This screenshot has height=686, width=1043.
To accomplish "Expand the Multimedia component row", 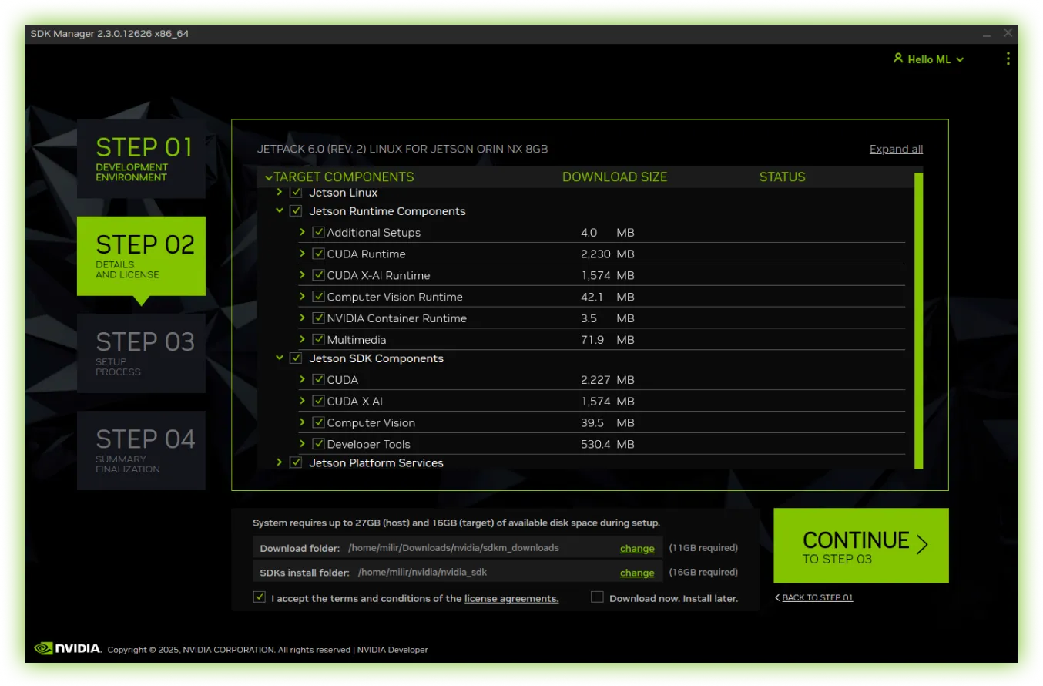I will (x=303, y=339).
